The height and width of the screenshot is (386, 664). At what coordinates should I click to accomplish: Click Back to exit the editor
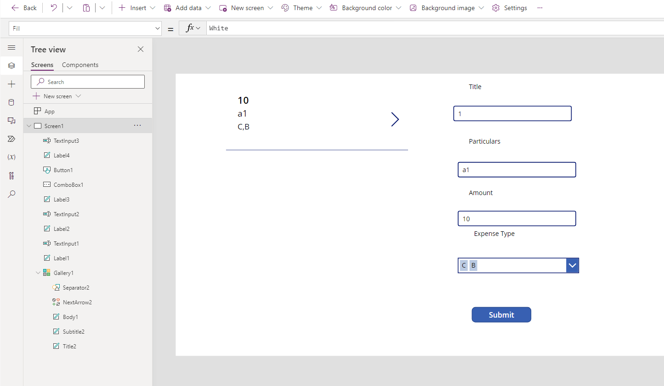pyautogui.click(x=24, y=8)
